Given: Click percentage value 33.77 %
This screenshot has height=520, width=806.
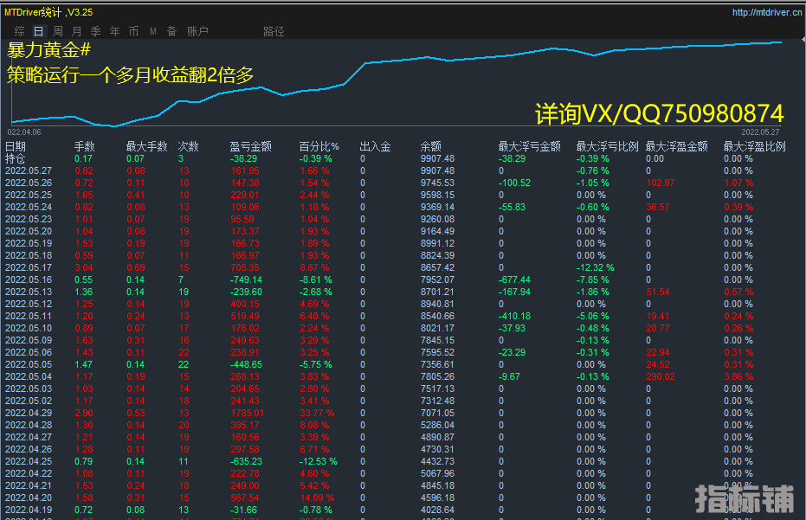Looking at the screenshot, I should 317,413.
